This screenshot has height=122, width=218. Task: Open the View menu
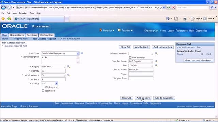[x=15, y=13]
